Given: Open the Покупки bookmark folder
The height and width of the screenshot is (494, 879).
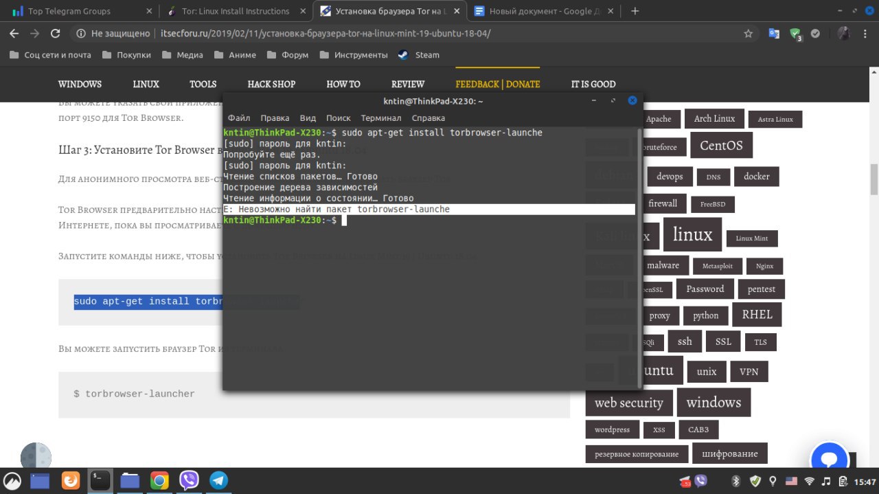Looking at the screenshot, I should tap(126, 55).
